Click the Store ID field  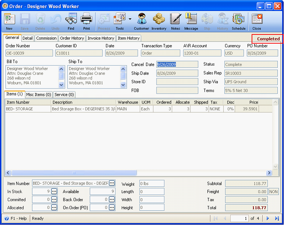click(x=177, y=82)
